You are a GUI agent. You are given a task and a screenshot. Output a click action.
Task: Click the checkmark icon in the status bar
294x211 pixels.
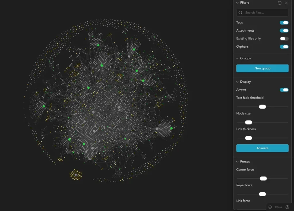click(x=270, y=207)
